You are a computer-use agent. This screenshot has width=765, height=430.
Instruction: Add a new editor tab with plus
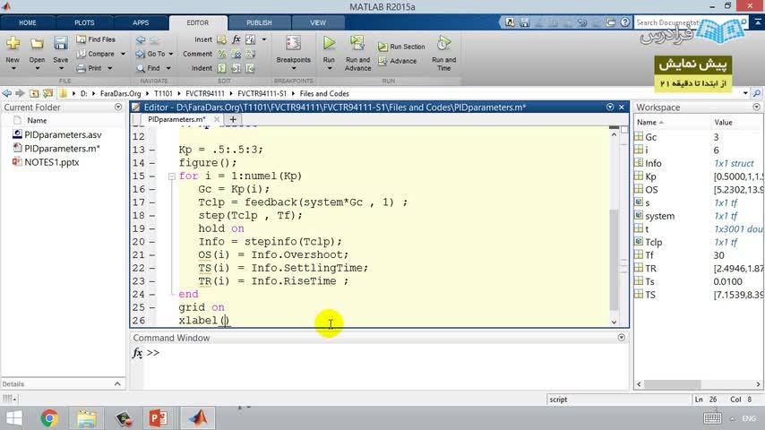[x=233, y=119]
